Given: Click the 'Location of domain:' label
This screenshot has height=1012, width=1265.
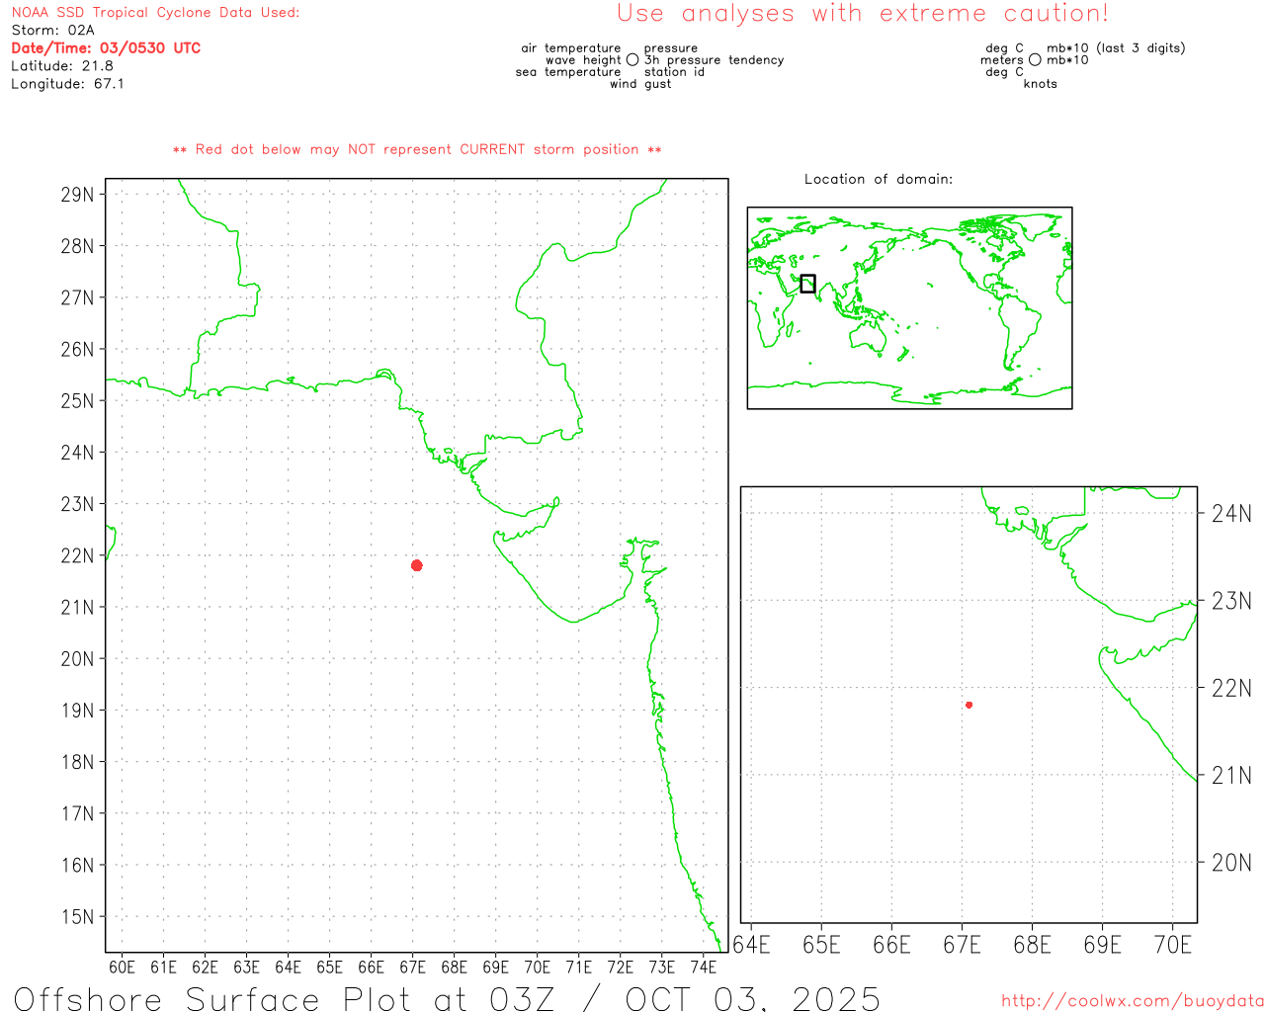Looking at the screenshot, I should 879,179.
